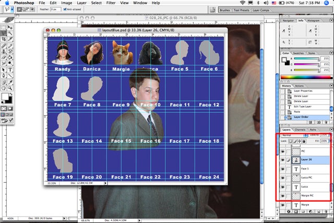Click the white foreground color in toolbox
Image resolution: width=334 pixels, height=223 pixels.
coord(5,97)
